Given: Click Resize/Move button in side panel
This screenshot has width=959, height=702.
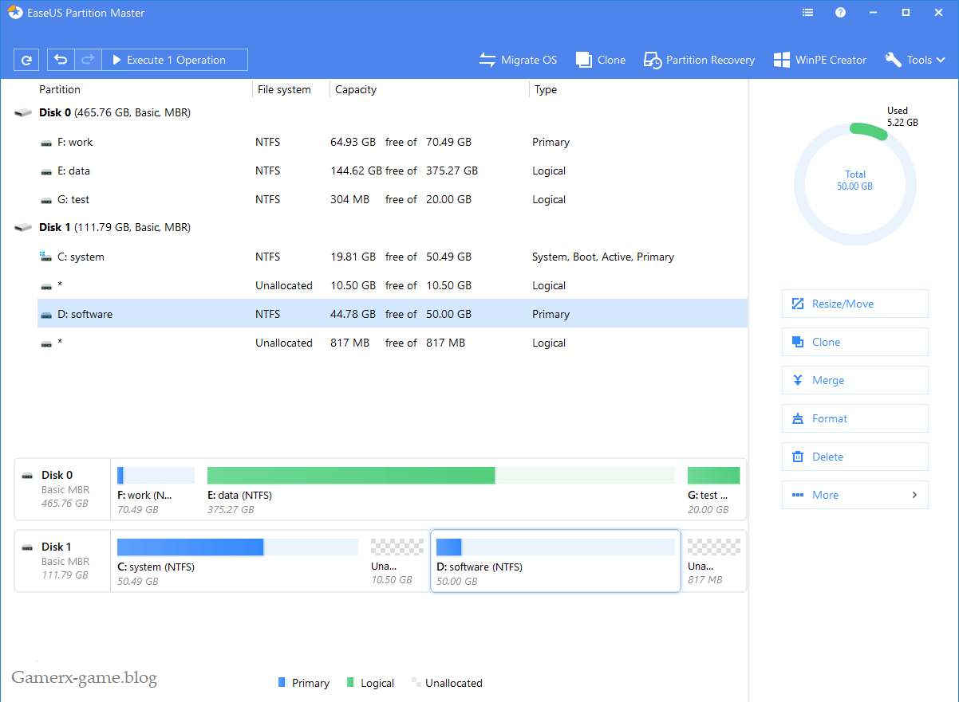Looking at the screenshot, I should point(854,304).
